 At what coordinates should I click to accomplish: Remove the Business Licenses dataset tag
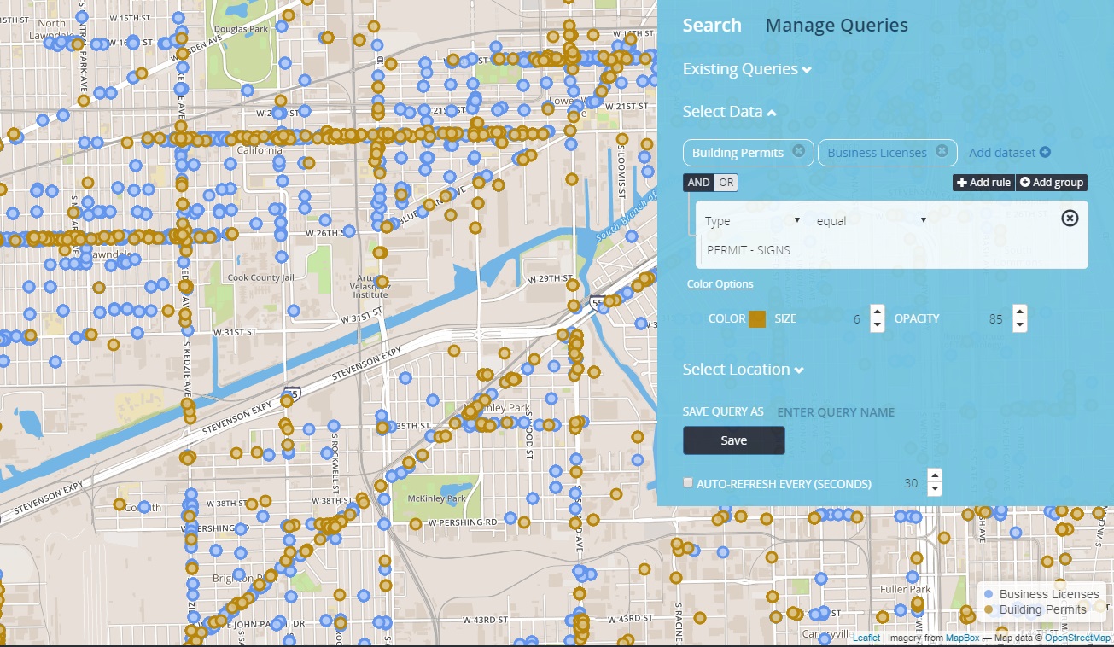tap(942, 151)
